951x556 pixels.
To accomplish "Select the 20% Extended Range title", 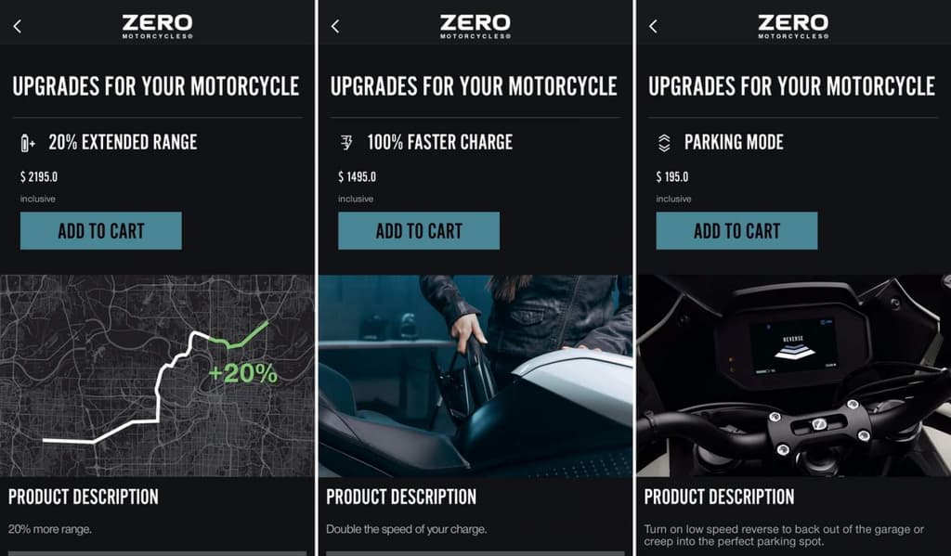I will pos(123,143).
